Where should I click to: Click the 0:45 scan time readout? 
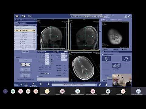tap(65, 51)
